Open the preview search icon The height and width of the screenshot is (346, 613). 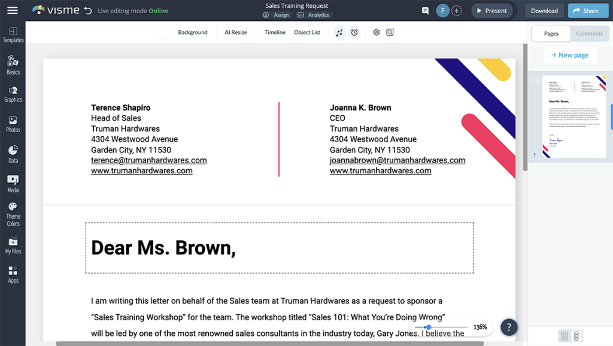point(390,32)
